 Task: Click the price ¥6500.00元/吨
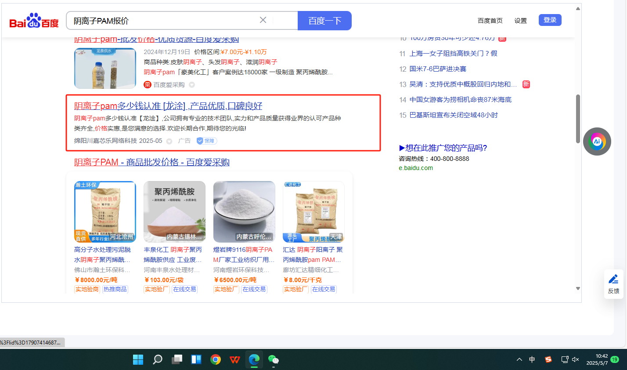235,280
